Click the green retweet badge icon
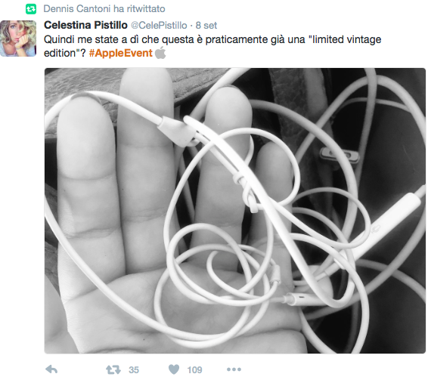 (31, 9)
